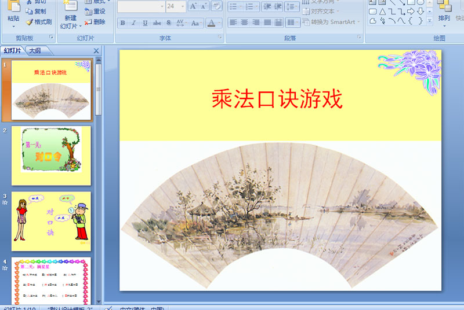Image resolution: width=464 pixels, height=310 pixels.
Task: Select the rounded rectangle shape
Action: 373,12
